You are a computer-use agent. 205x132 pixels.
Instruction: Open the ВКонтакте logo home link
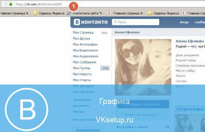point(91,22)
